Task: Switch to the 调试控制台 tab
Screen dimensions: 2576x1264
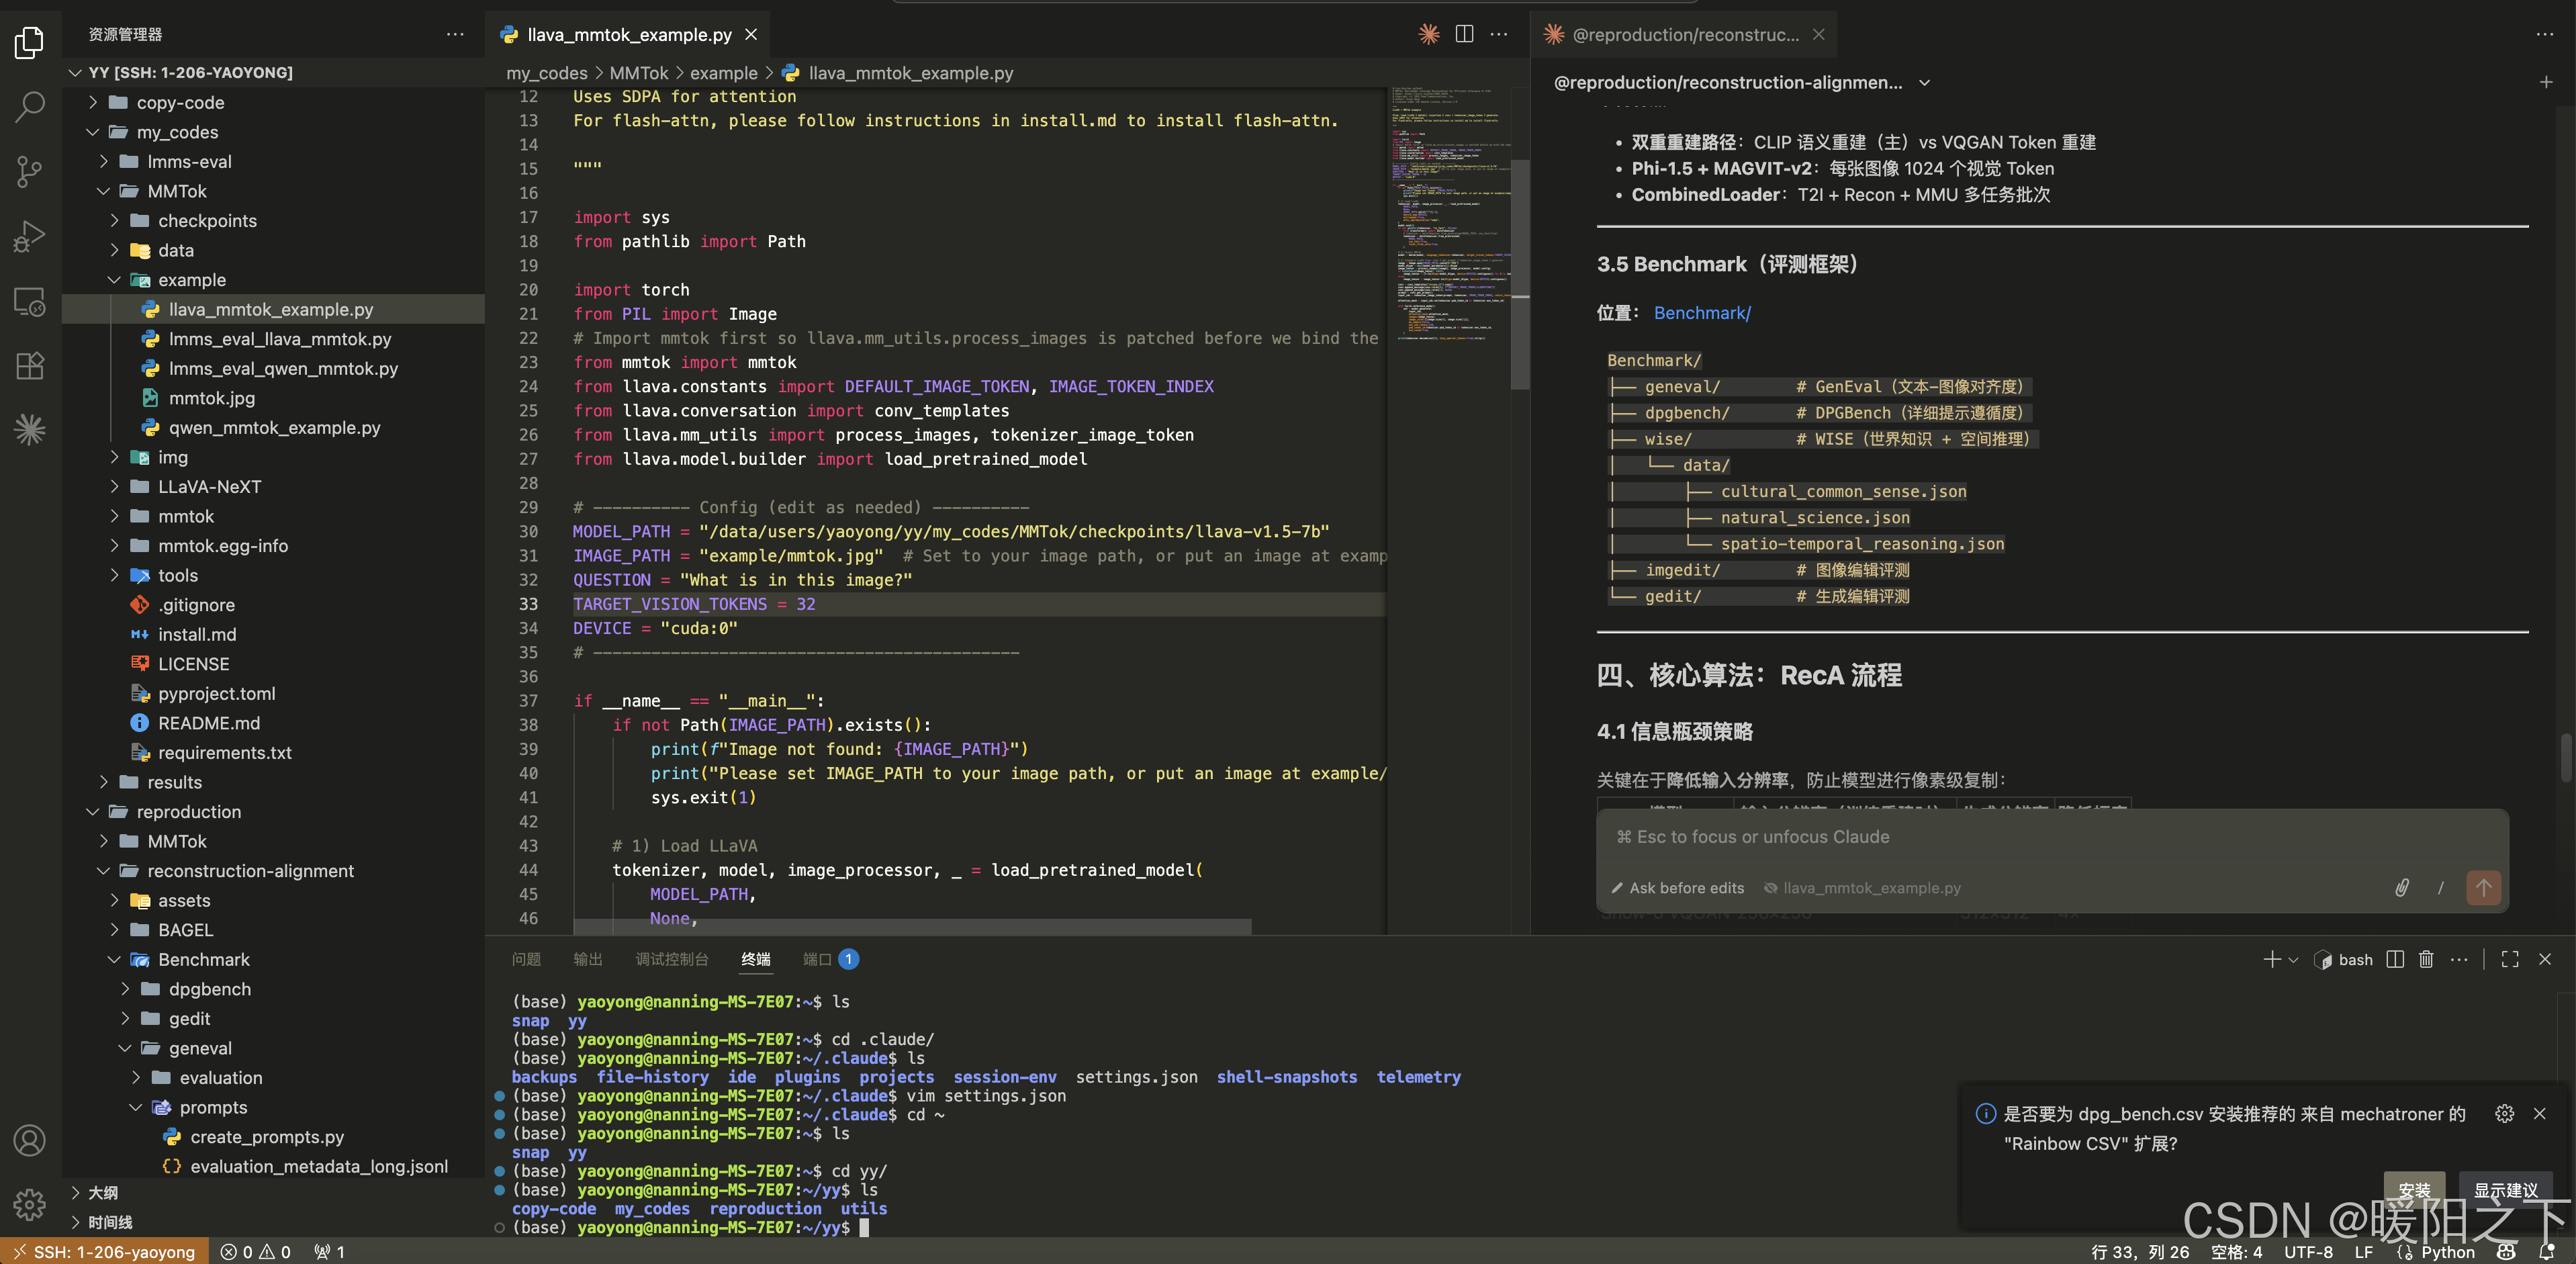Action: point(671,960)
